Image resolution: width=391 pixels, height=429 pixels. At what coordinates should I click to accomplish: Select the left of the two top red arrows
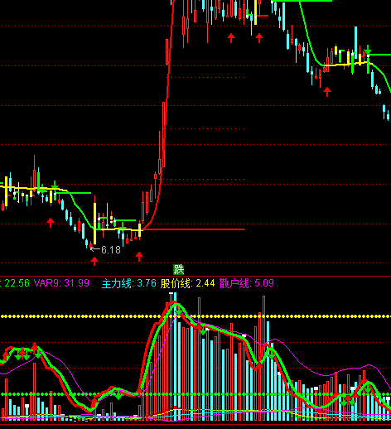(x=231, y=38)
